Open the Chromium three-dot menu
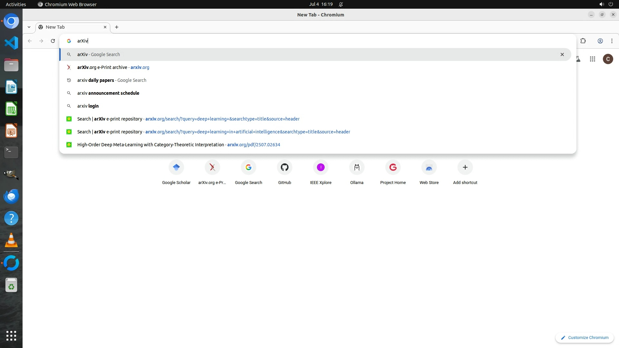The height and width of the screenshot is (348, 619). [612, 41]
